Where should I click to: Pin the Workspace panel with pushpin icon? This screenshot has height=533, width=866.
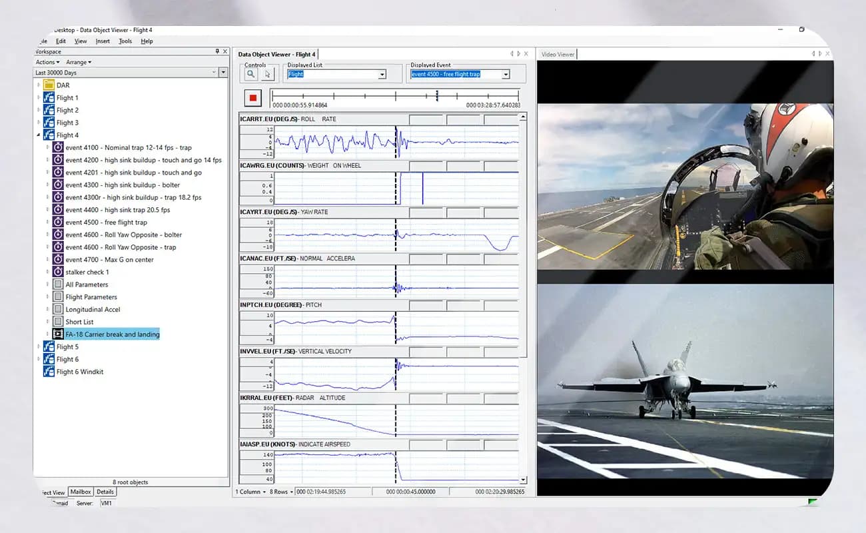tap(217, 51)
